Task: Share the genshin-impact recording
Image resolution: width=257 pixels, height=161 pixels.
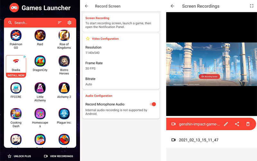Action: [237, 124]
